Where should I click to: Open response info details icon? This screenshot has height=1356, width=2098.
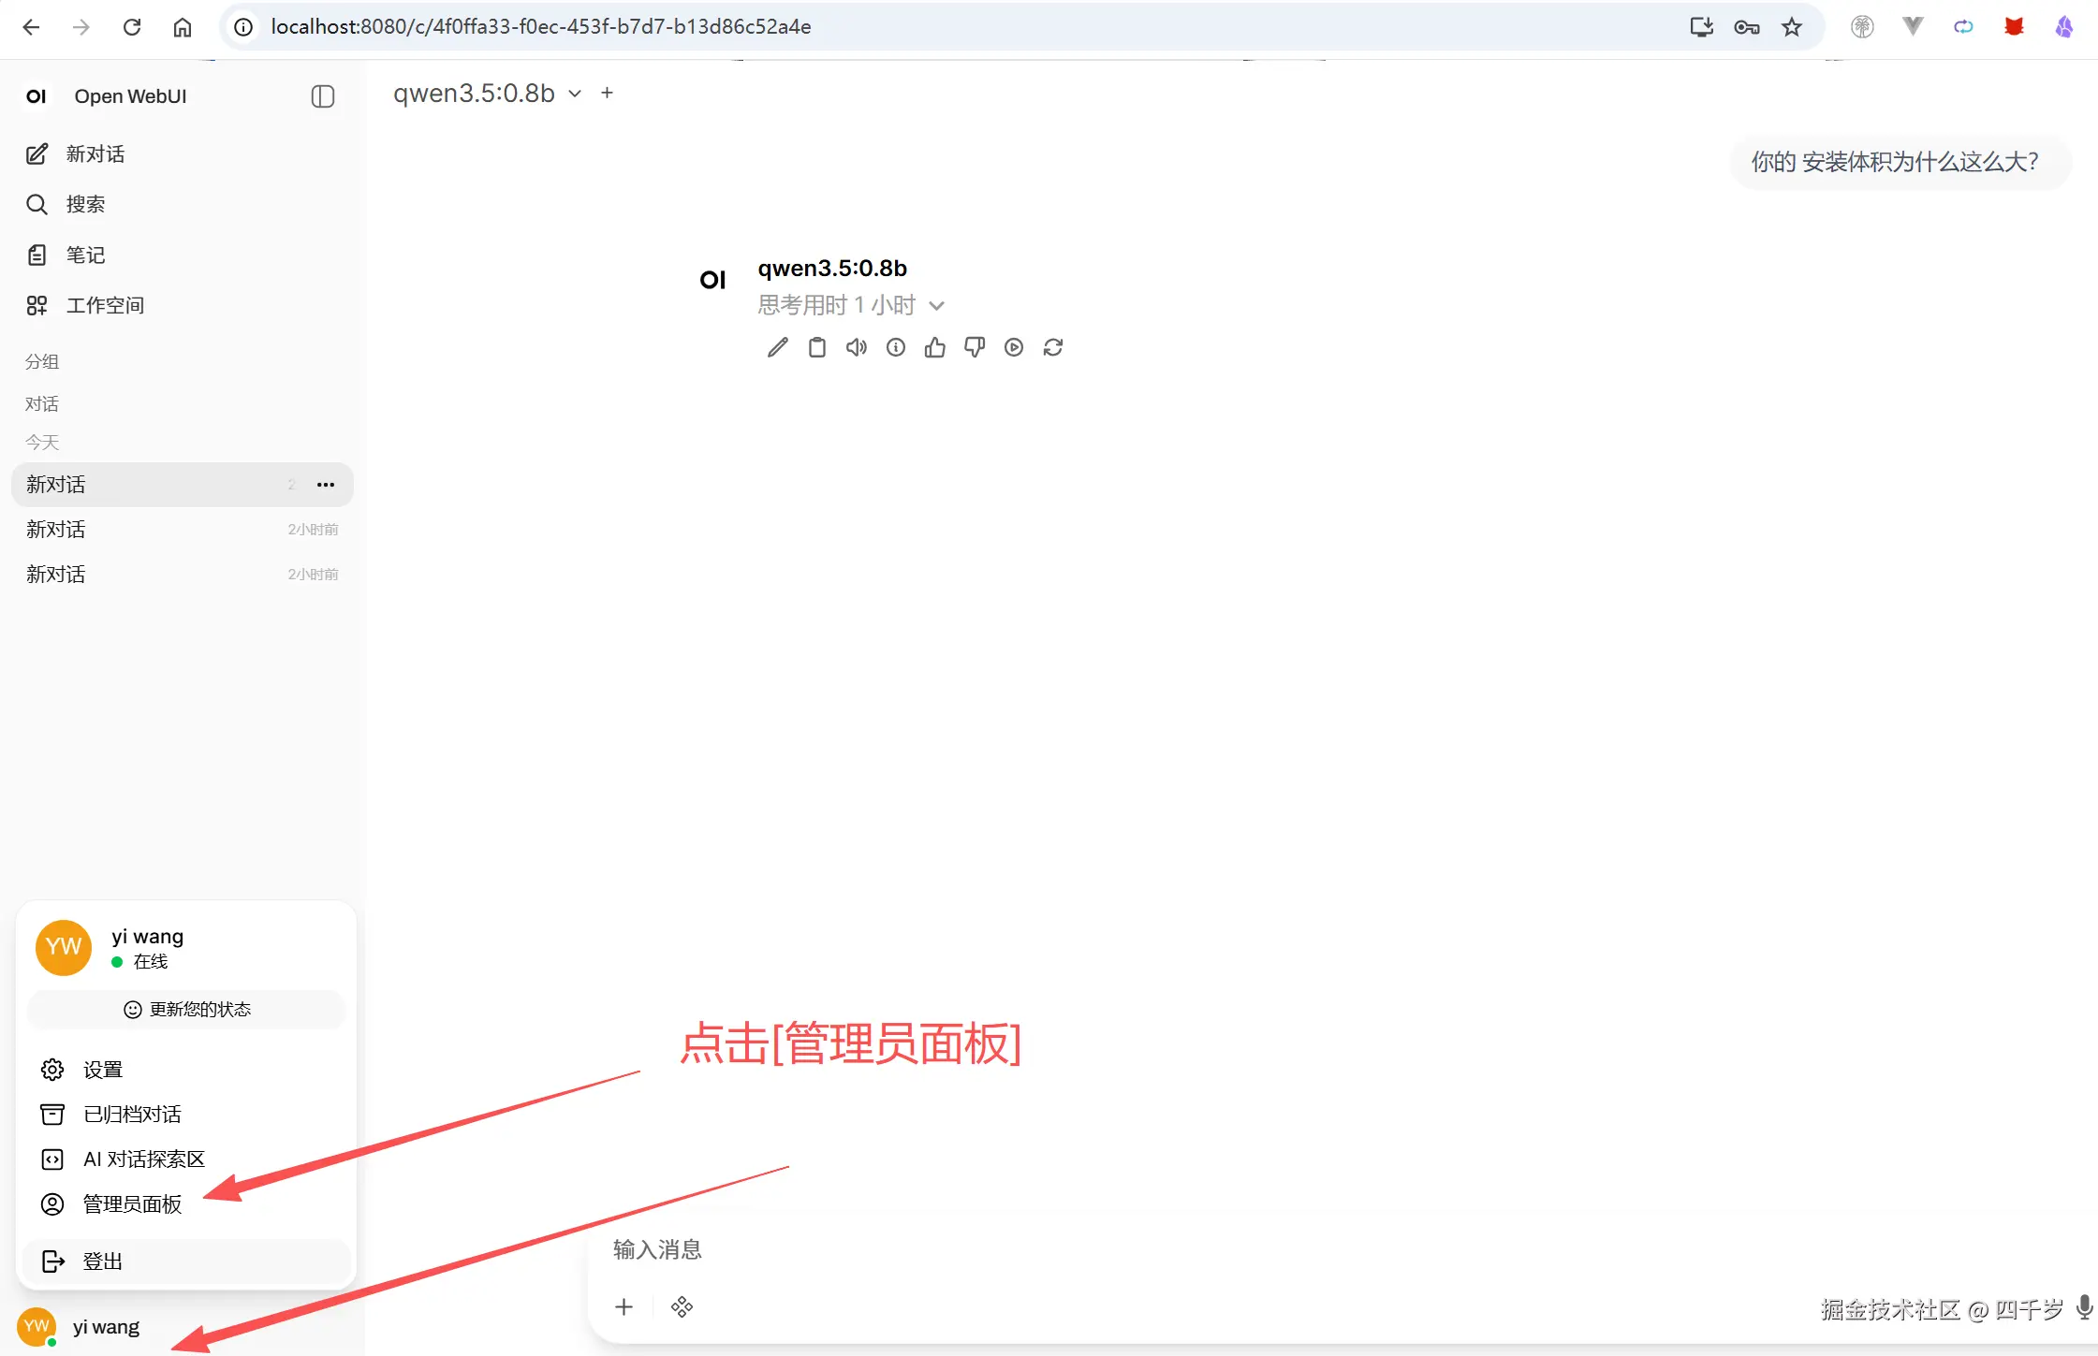pos(895,347)
